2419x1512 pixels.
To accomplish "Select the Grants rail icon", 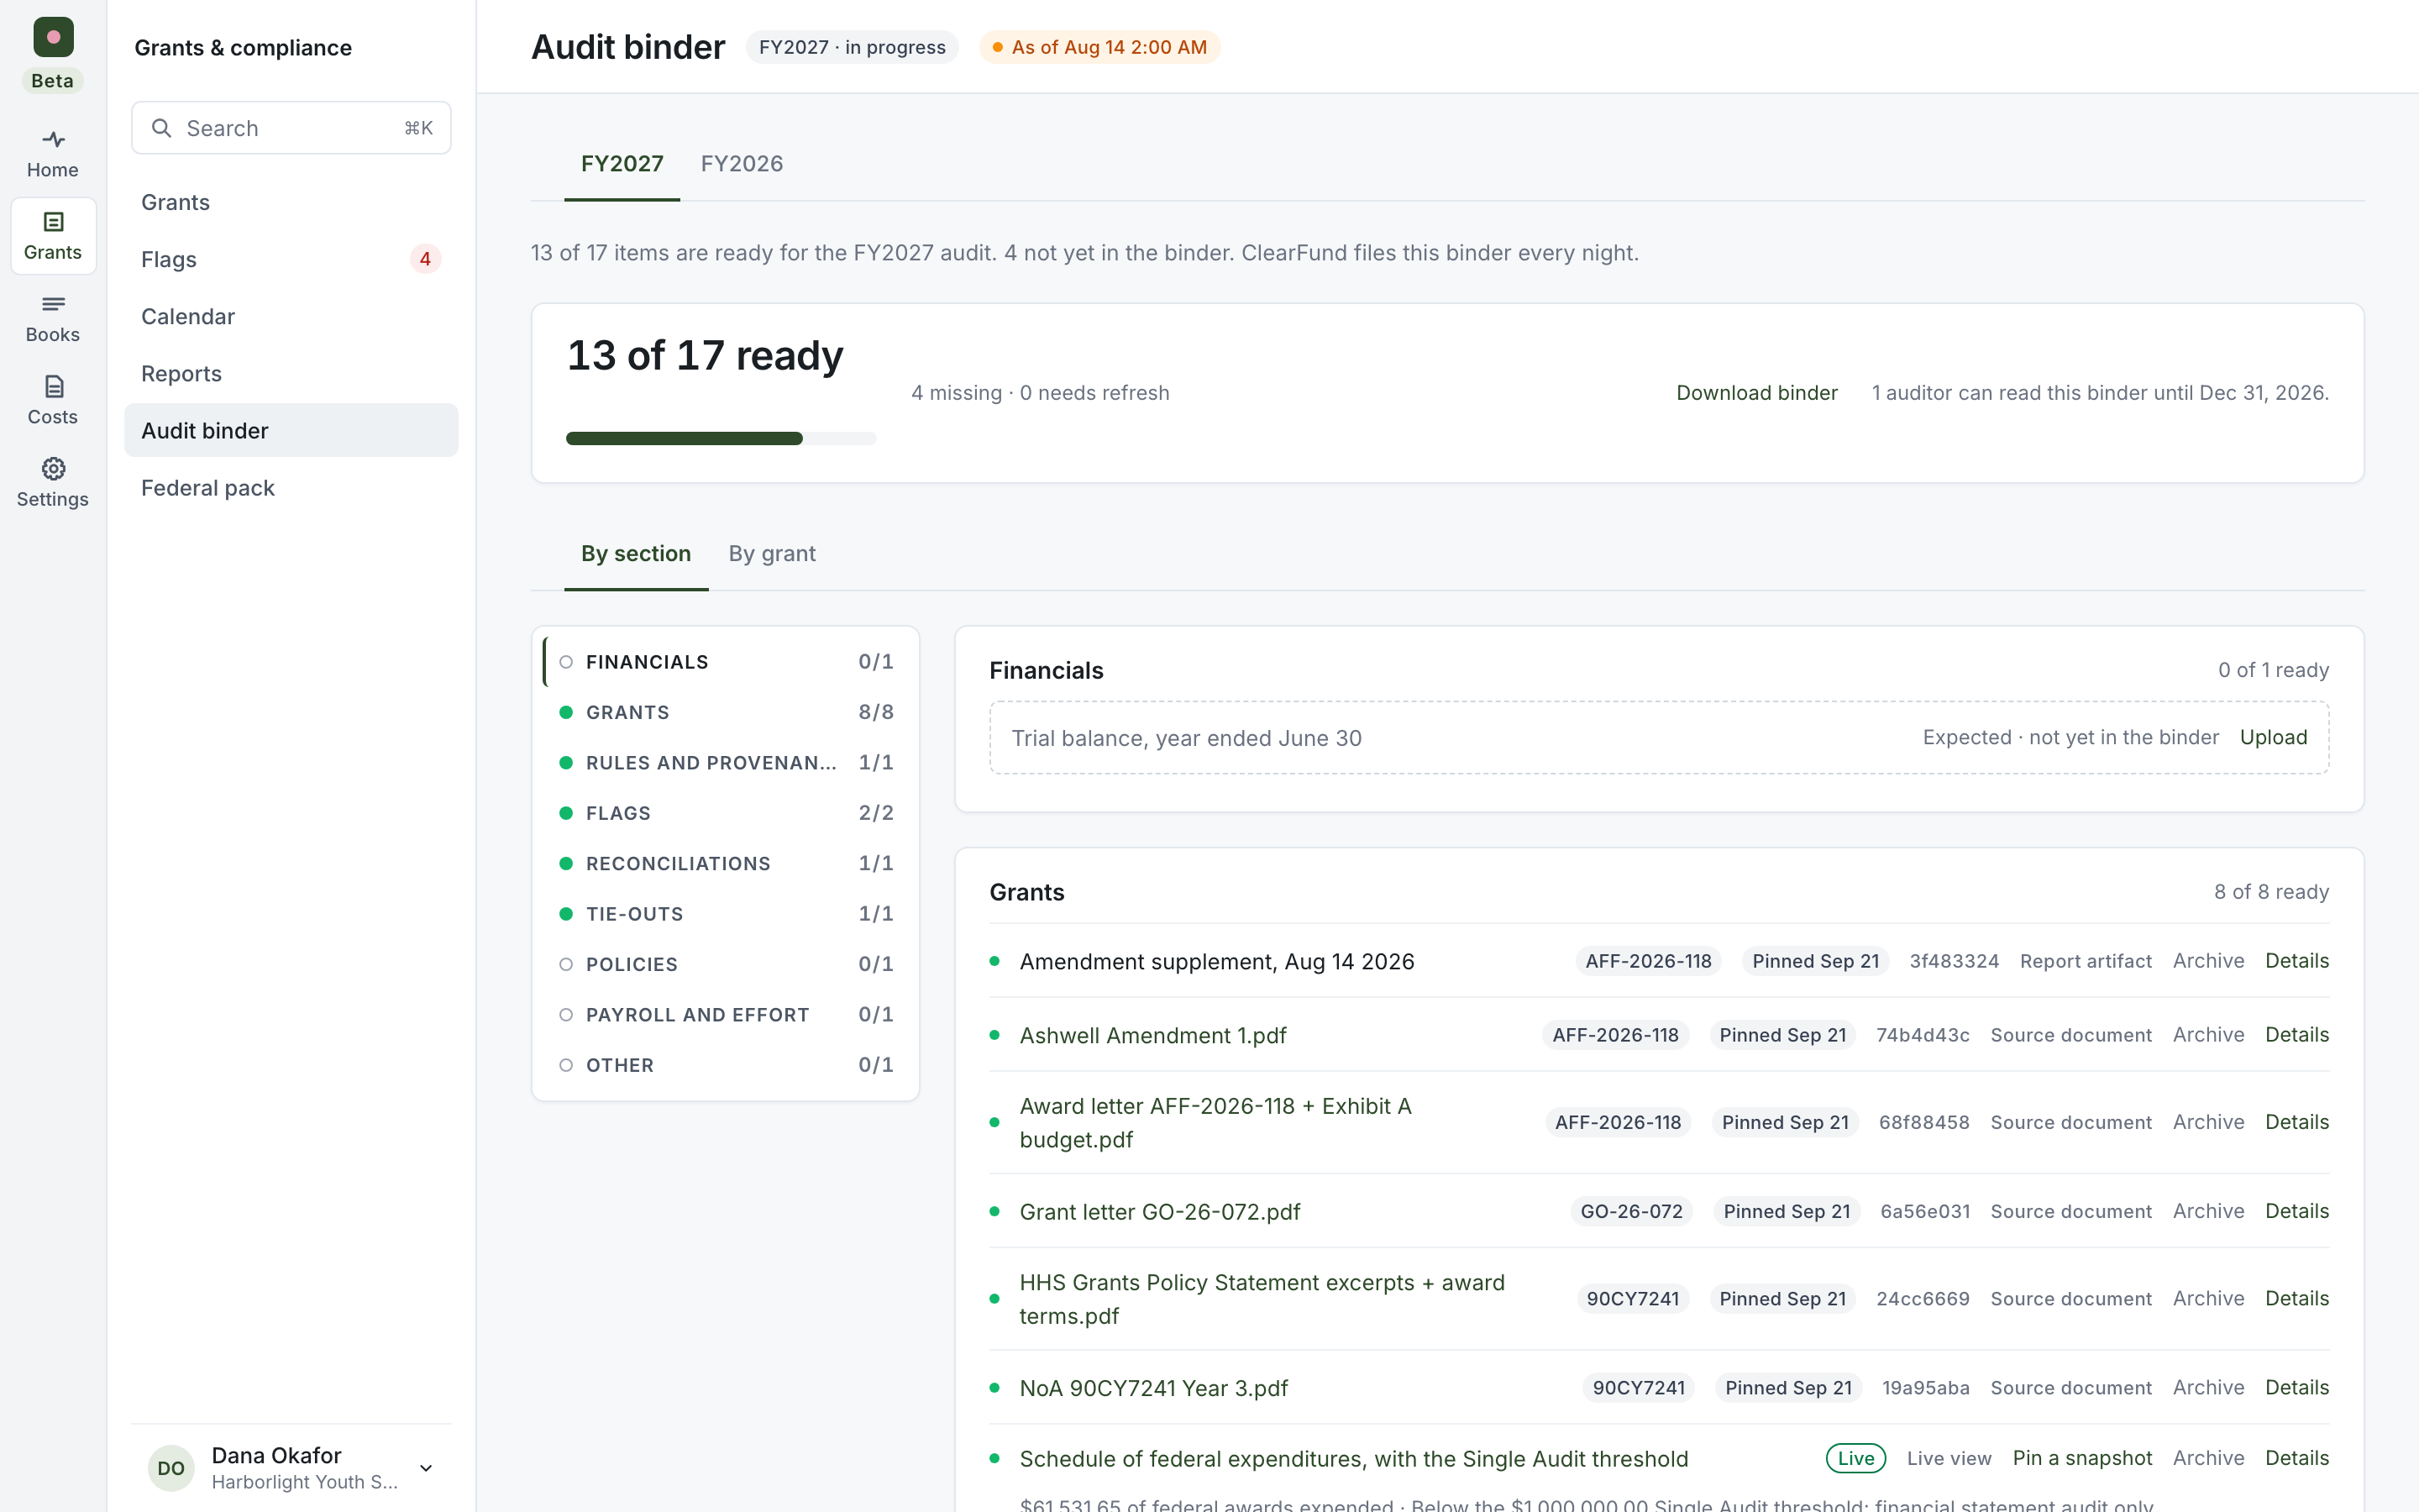I will click(53, 236).
